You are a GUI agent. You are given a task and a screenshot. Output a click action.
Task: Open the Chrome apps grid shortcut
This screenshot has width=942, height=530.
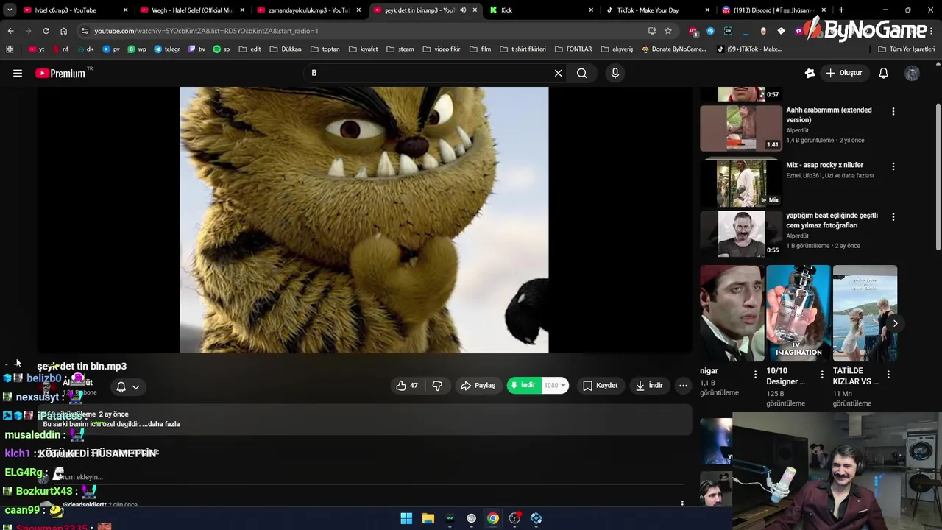[x=10, y=49]
